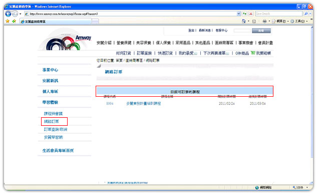Screen dimensions: 320x196
Task: Click the 事業中心 sidebar item
Action: click(50, 70)
